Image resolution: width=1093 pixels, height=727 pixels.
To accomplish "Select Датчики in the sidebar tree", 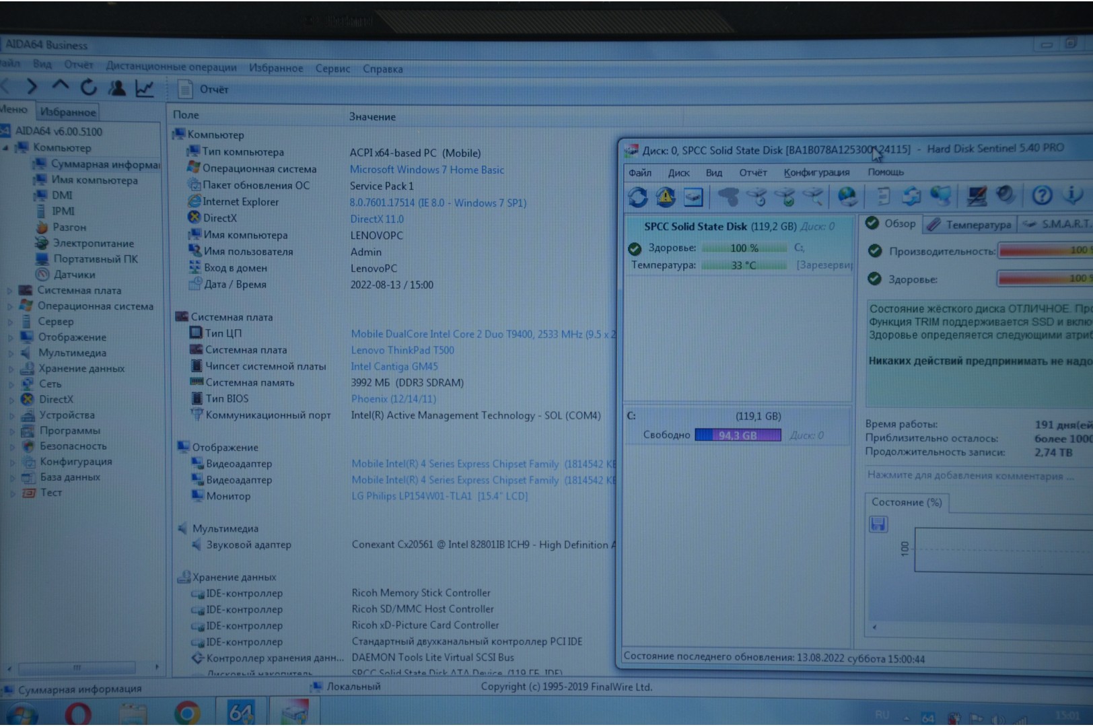I will [x=74, y=275].
